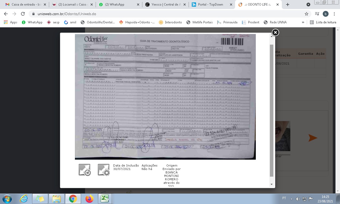
Task: Click the PT language indicator
Action: (284, 198)
